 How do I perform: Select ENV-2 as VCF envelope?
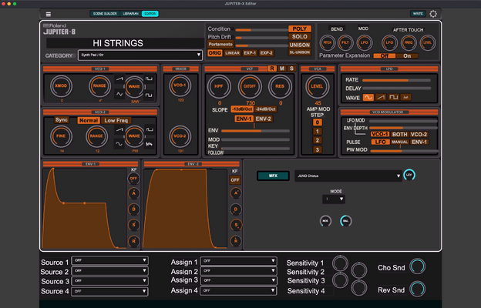tap(263, 119)
